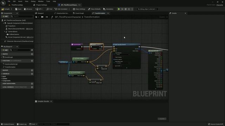Open the Debug menu
Screen dimensions: 225x126
[33, 1]
